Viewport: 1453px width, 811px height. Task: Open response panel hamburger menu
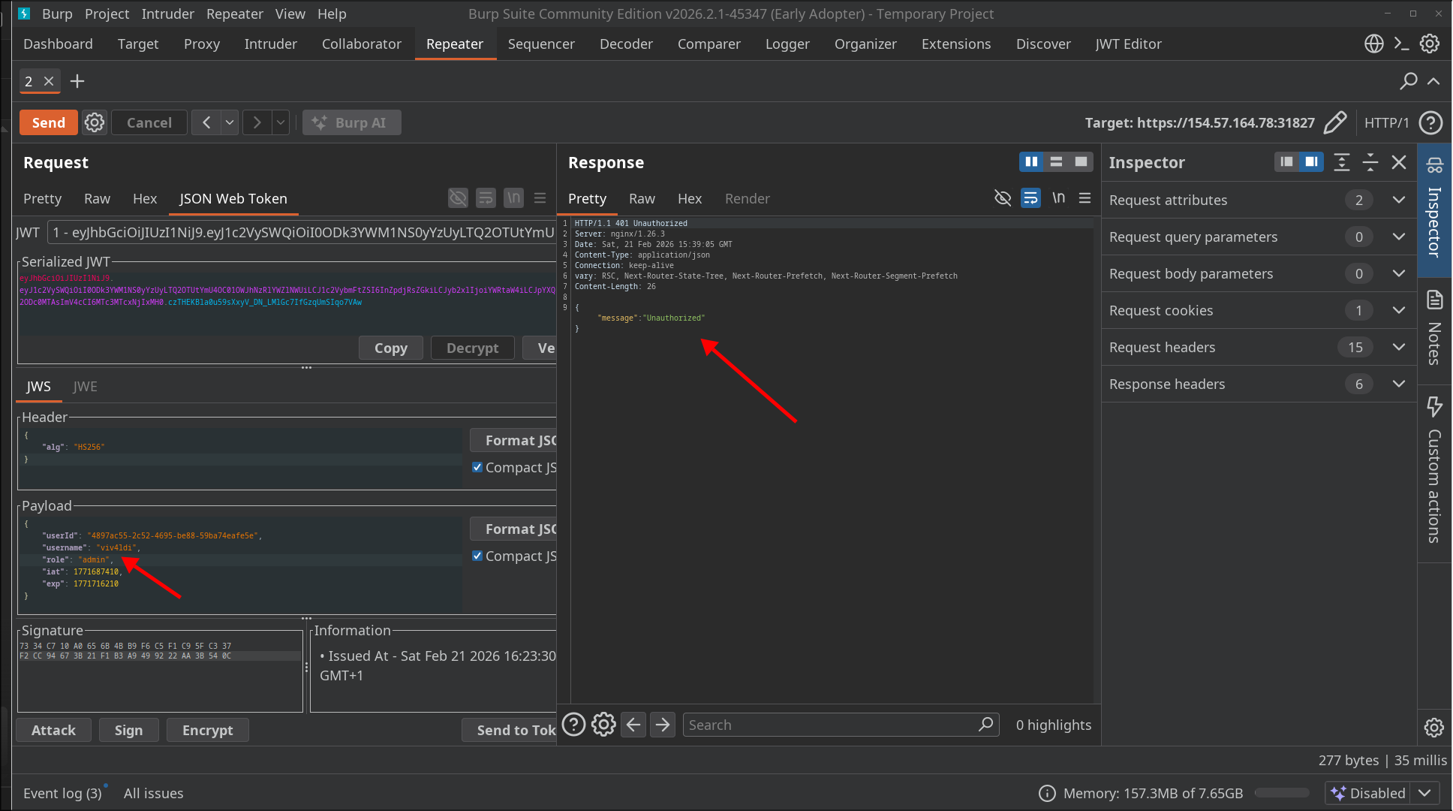(1084, 197)
